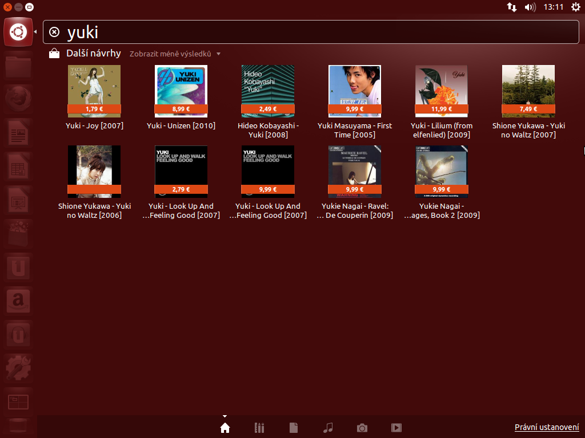Click the 11,99 € price label
Image resolution: width=585 pixels, height=438 pixels.
tap(442, 109)
